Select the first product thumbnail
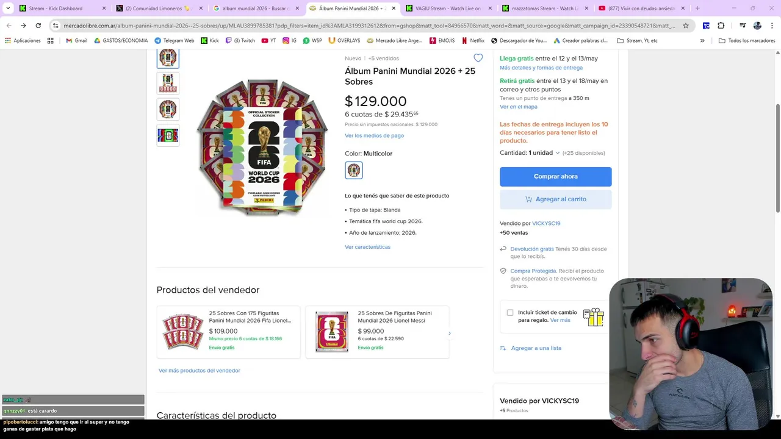Viewport: 781px width, 439px height. pyautogui.click(x=168, y=58)
